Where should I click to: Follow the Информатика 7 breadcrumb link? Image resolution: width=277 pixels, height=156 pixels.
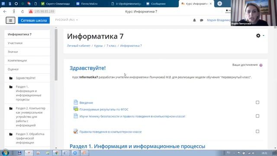[x=131, y=45]
